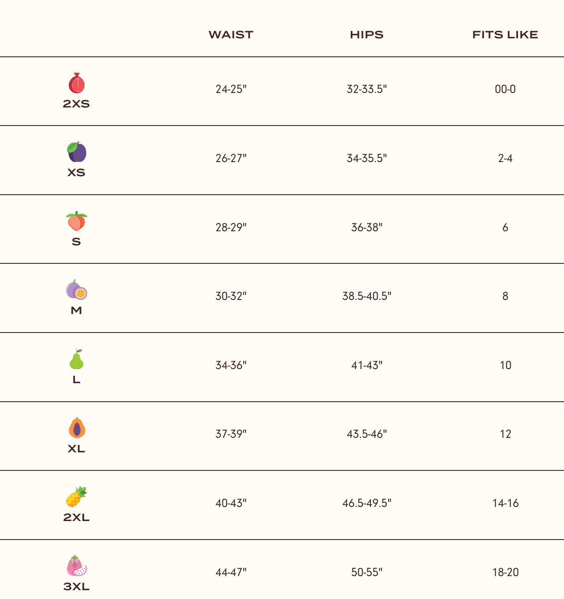Click the pineapple icon for 2XL
Viewport: 564px width, 599px height.
pyautogui.click(x=77, y=497)
